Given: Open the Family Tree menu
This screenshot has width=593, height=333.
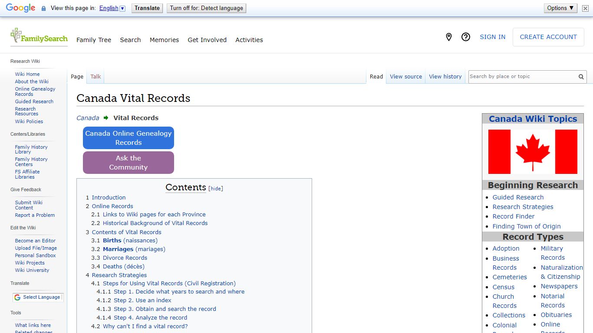Looking at the screenshot, I should tap(94, 40).
